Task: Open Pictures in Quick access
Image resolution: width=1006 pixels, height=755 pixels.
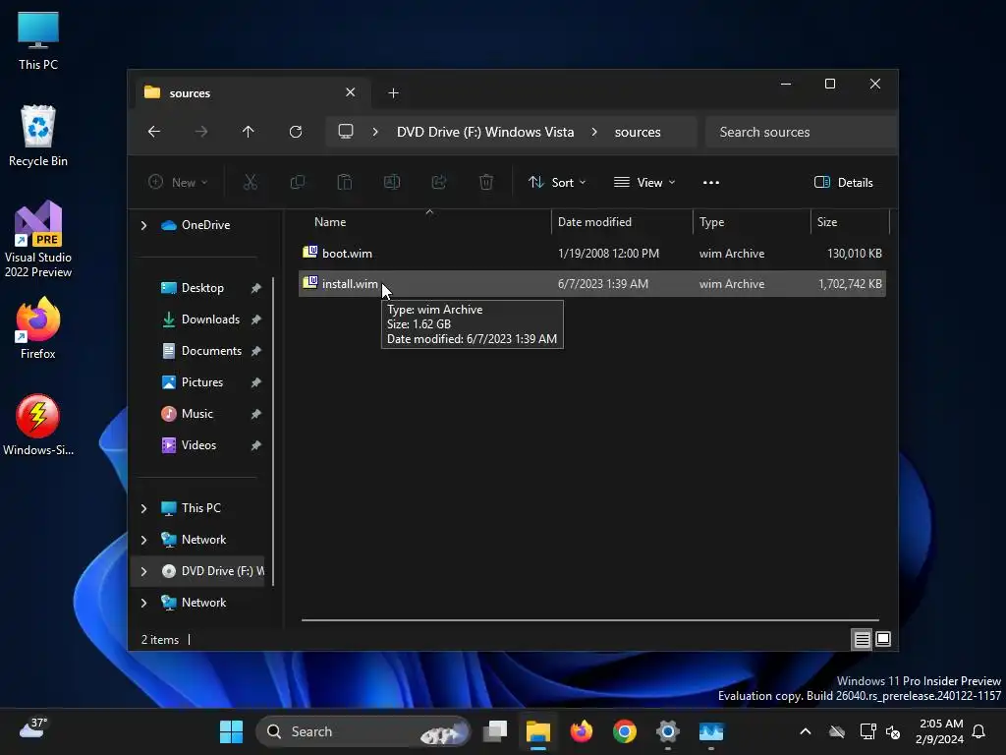Action: click(201, 382)
